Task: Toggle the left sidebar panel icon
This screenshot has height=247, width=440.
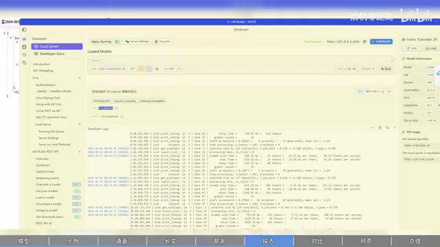Action: [24, 30]
